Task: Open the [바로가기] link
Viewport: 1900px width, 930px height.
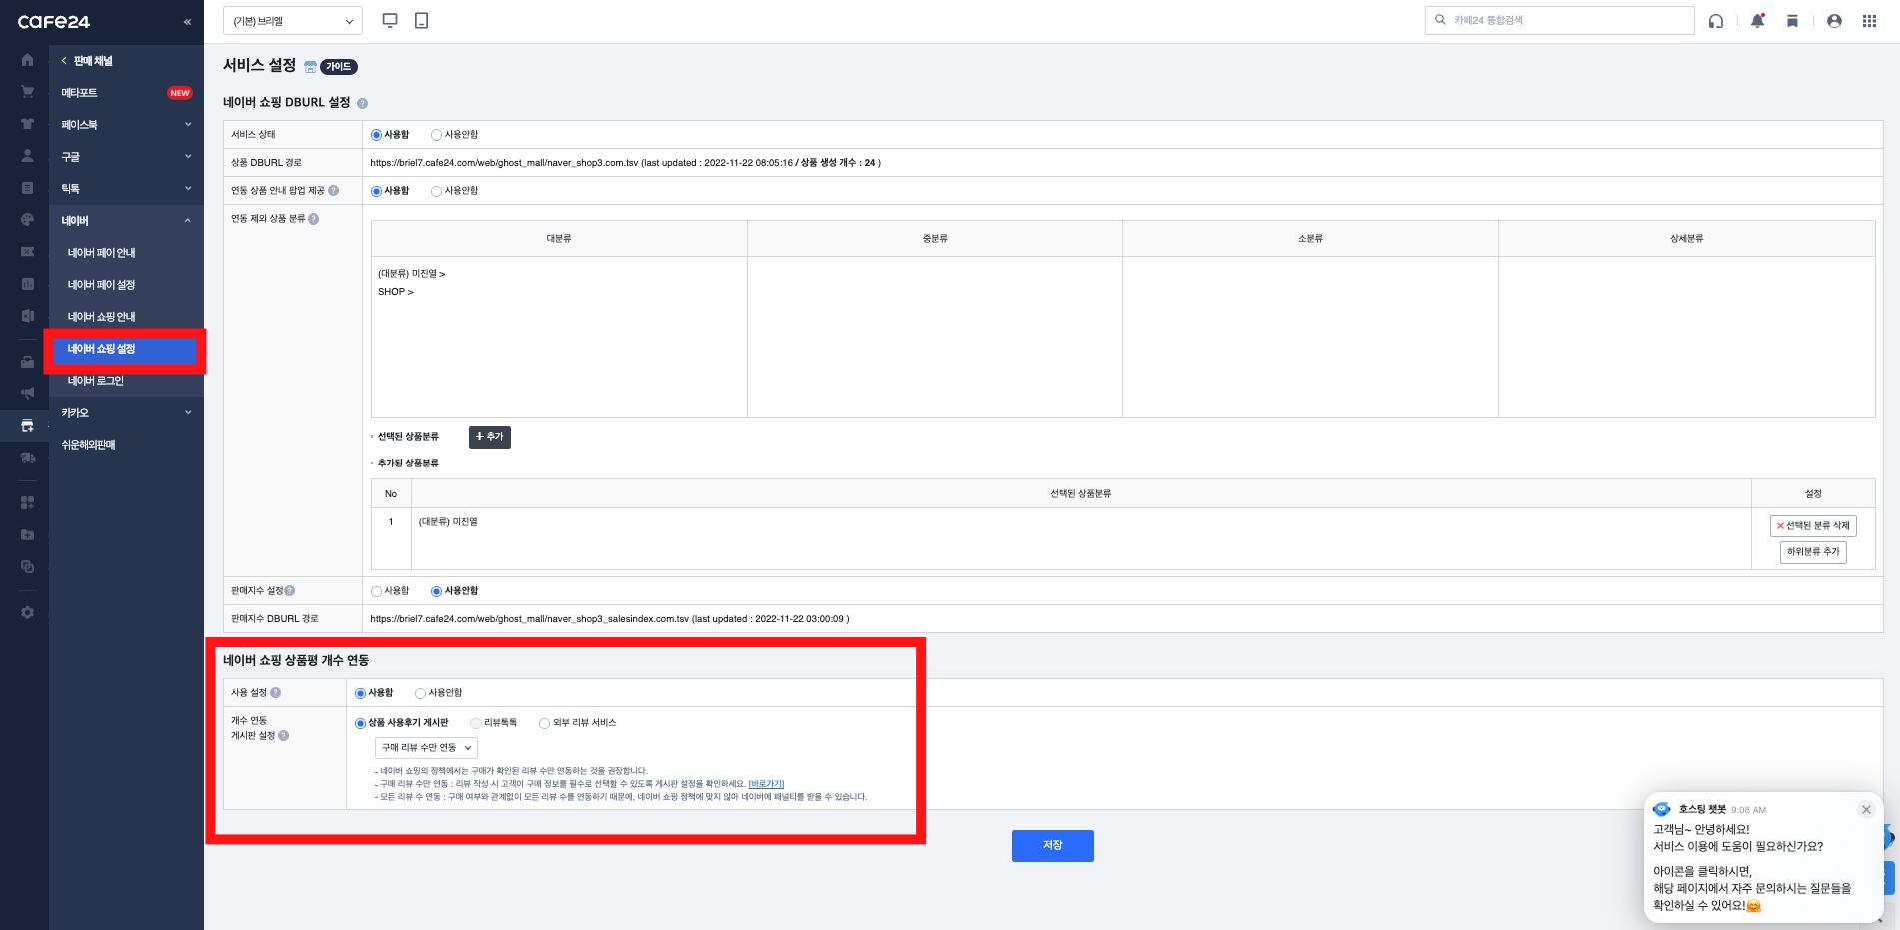Action: (766, 784)
